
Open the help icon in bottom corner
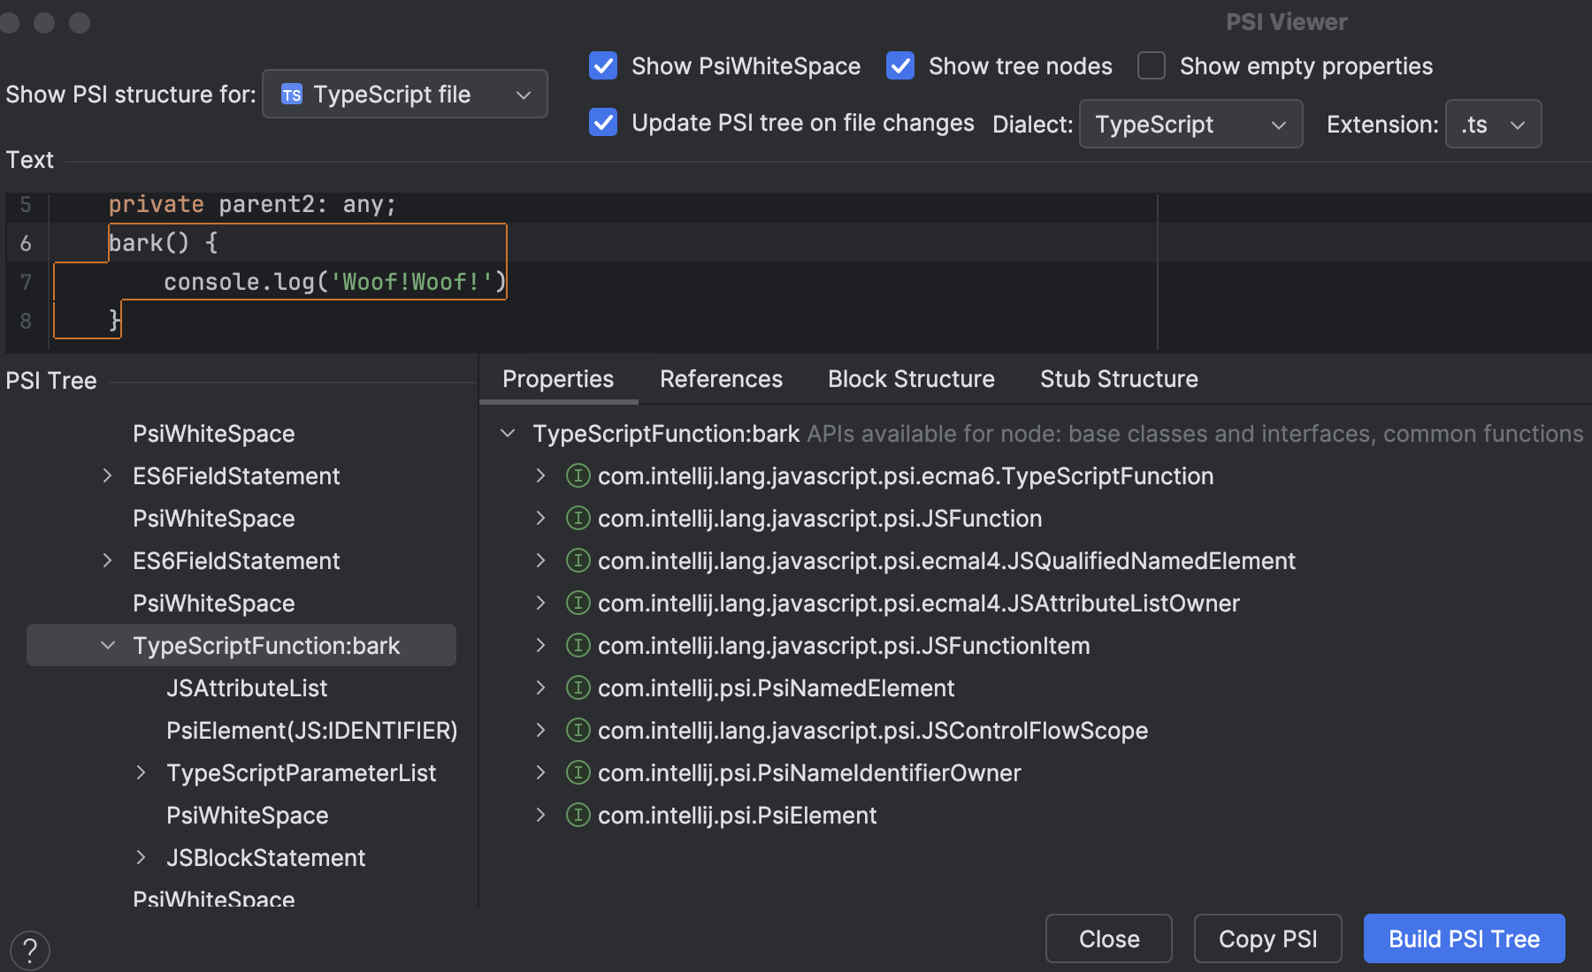30,950
